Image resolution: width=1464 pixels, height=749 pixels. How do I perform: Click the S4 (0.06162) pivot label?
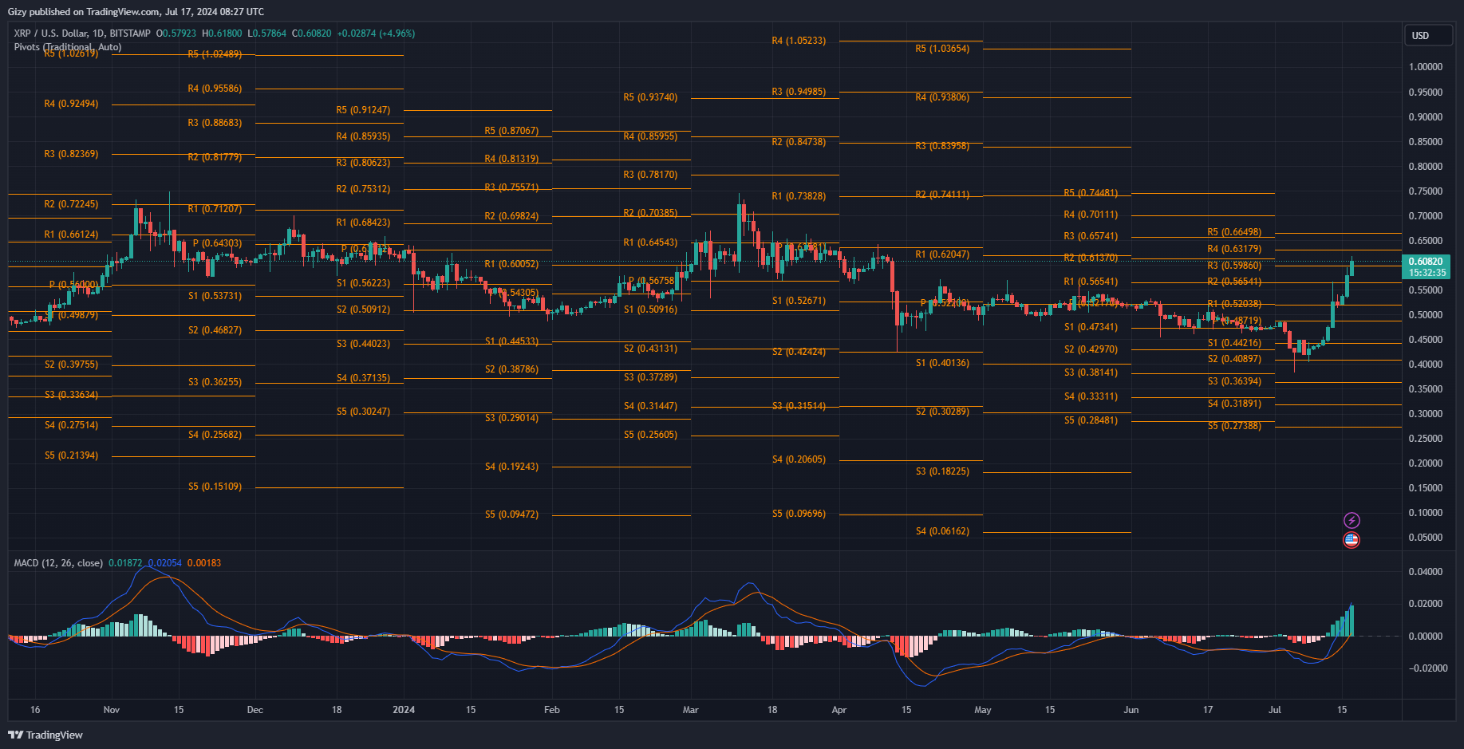click(942, 531)
